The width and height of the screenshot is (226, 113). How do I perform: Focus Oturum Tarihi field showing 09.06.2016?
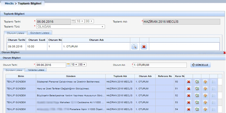point(51,65)
